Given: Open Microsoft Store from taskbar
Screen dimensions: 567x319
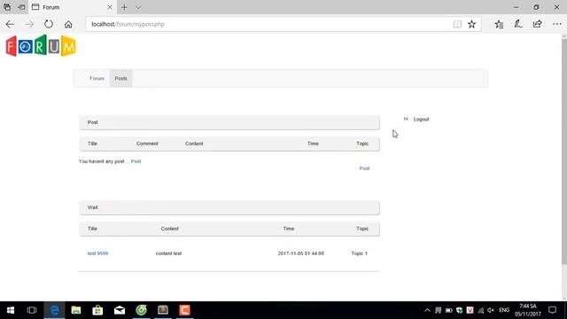Looking at the screenshot, I should coord(97,310).
